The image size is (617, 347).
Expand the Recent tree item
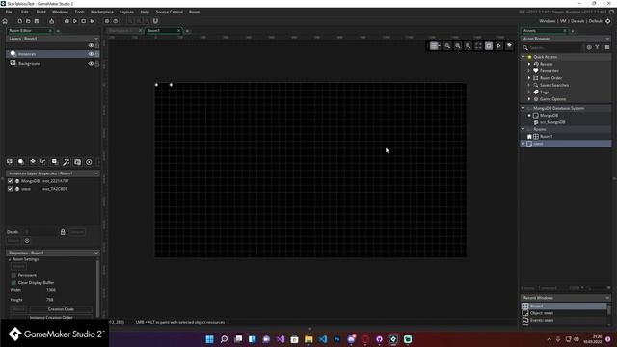tap(529, 64)
